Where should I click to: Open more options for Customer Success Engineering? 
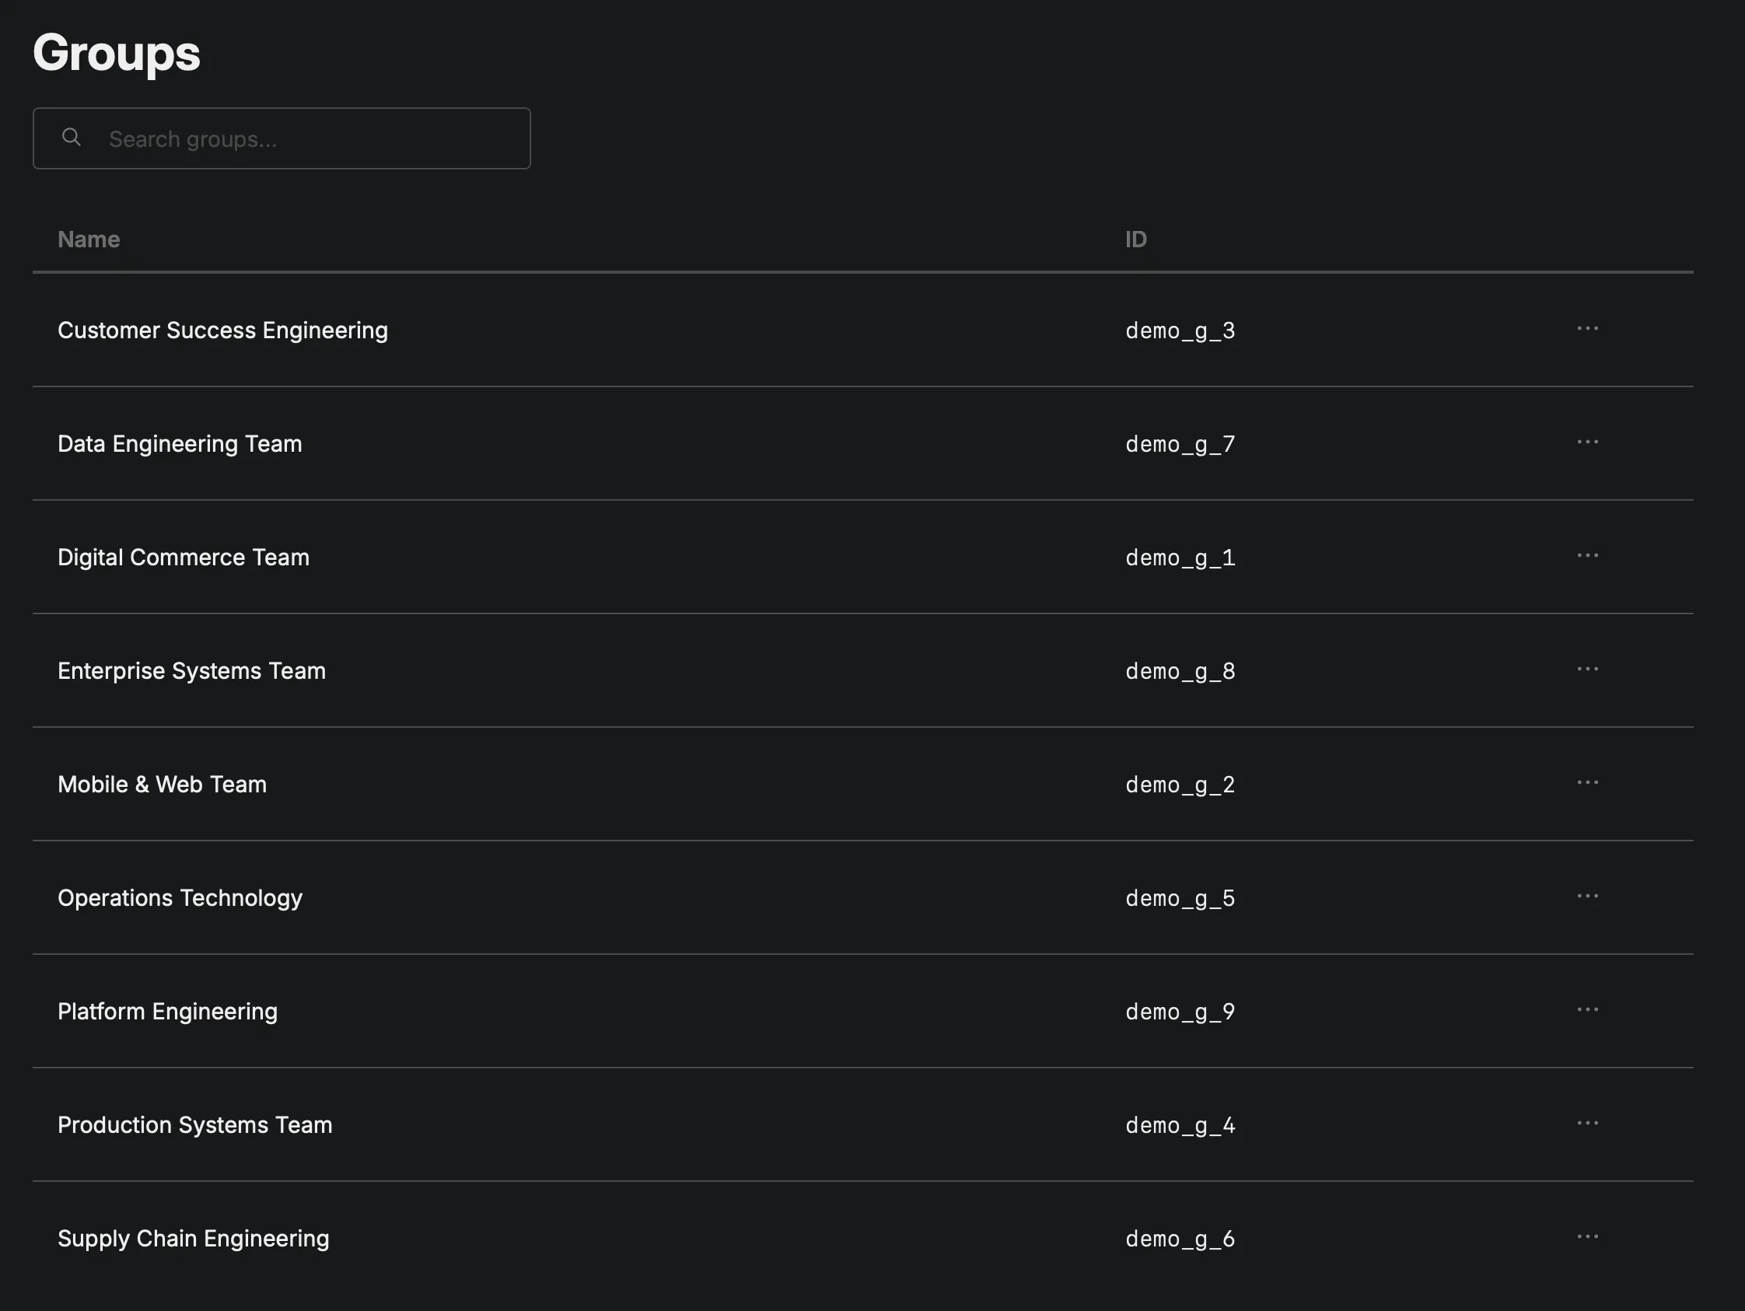1587,328
